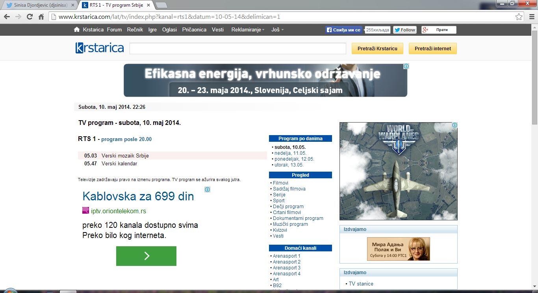Click the Pretraži Krstaricu button
This screenshot has width=538, height=293.
click(377, 48)
